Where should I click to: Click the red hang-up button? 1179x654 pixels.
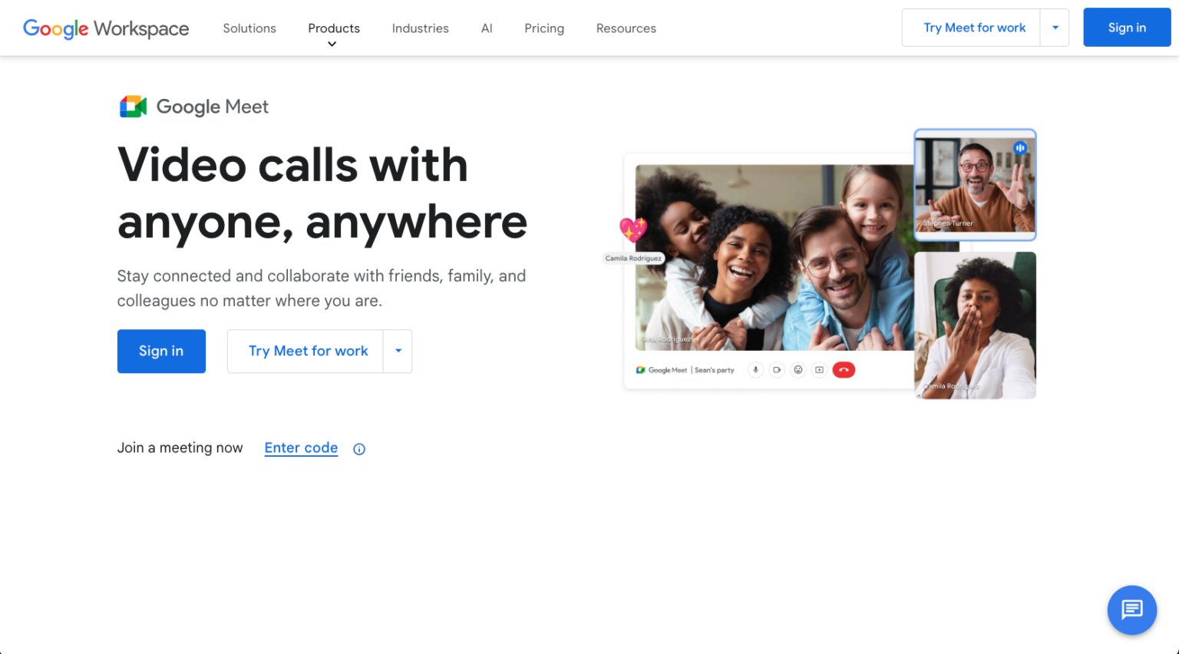(x=844, y=369)
